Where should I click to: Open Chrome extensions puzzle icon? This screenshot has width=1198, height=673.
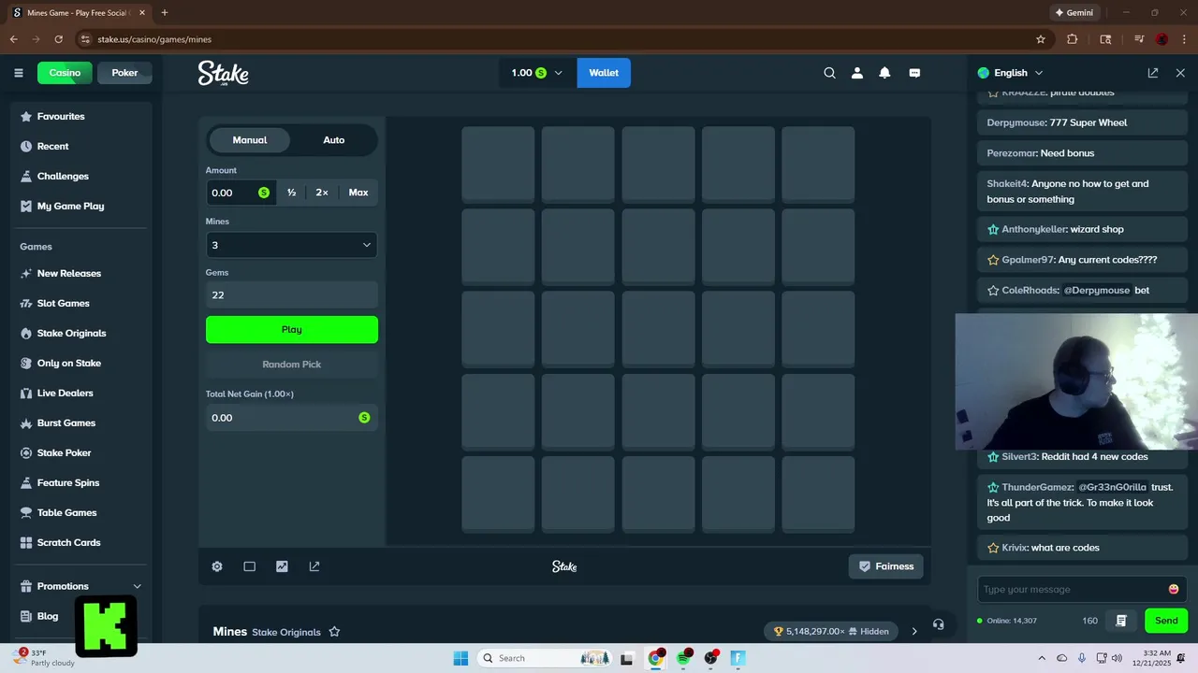click(x=1073, y=39)
